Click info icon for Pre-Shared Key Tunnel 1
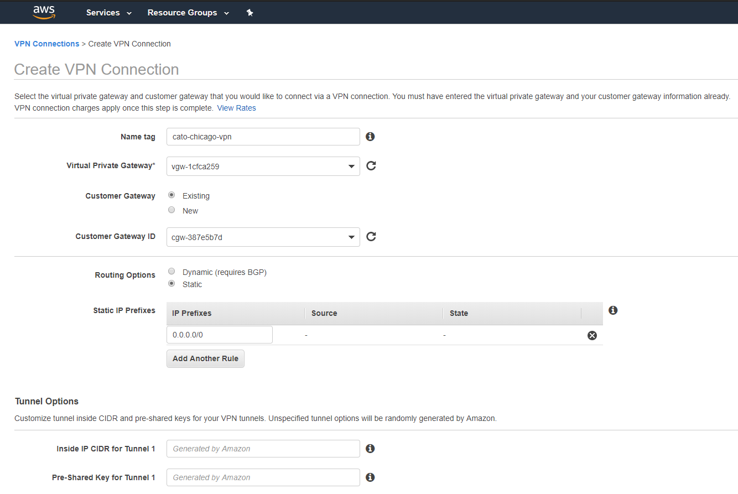This screenshot has width=738, height=494. coord(370,477)
